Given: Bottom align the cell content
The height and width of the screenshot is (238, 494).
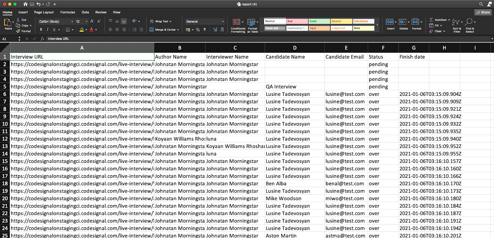Looking at the screenshot, I should 124,21.
